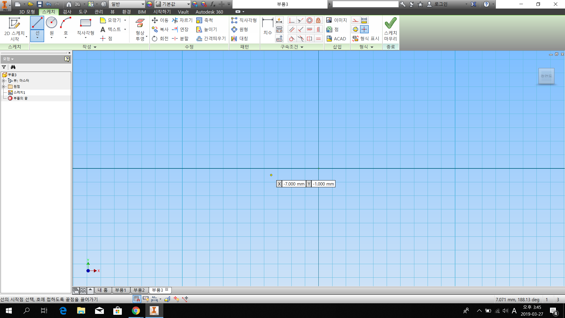Image resolution: width=565 pixels, height=318 pixels.
Task: Toggle Snap to Grid in status bar
Action: tap(137, 299)
